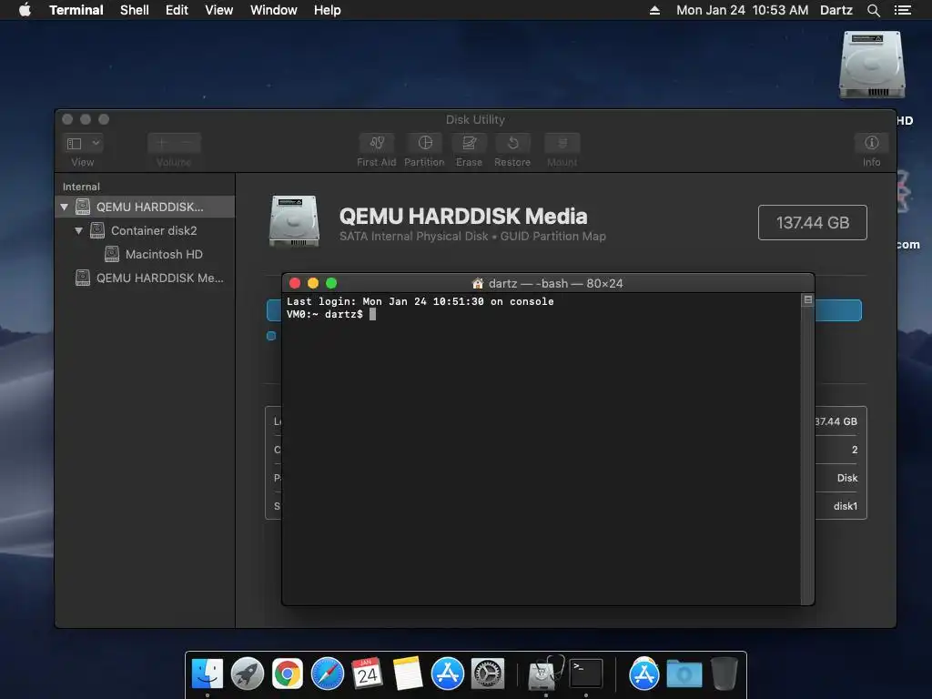Select QEMU HARDDISK... first sidebar row

[x=145, y=207]
